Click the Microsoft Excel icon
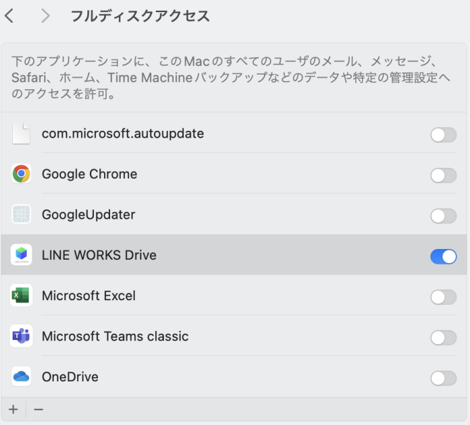Screen dimensions: 470x425 pos(21,295)
